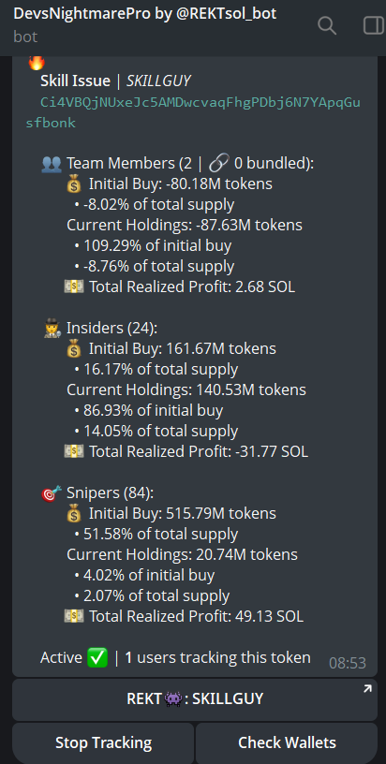The width and height of the screenshot is (386, 764).
Task: Open the search icon in chat header
Action: (327, 25)
